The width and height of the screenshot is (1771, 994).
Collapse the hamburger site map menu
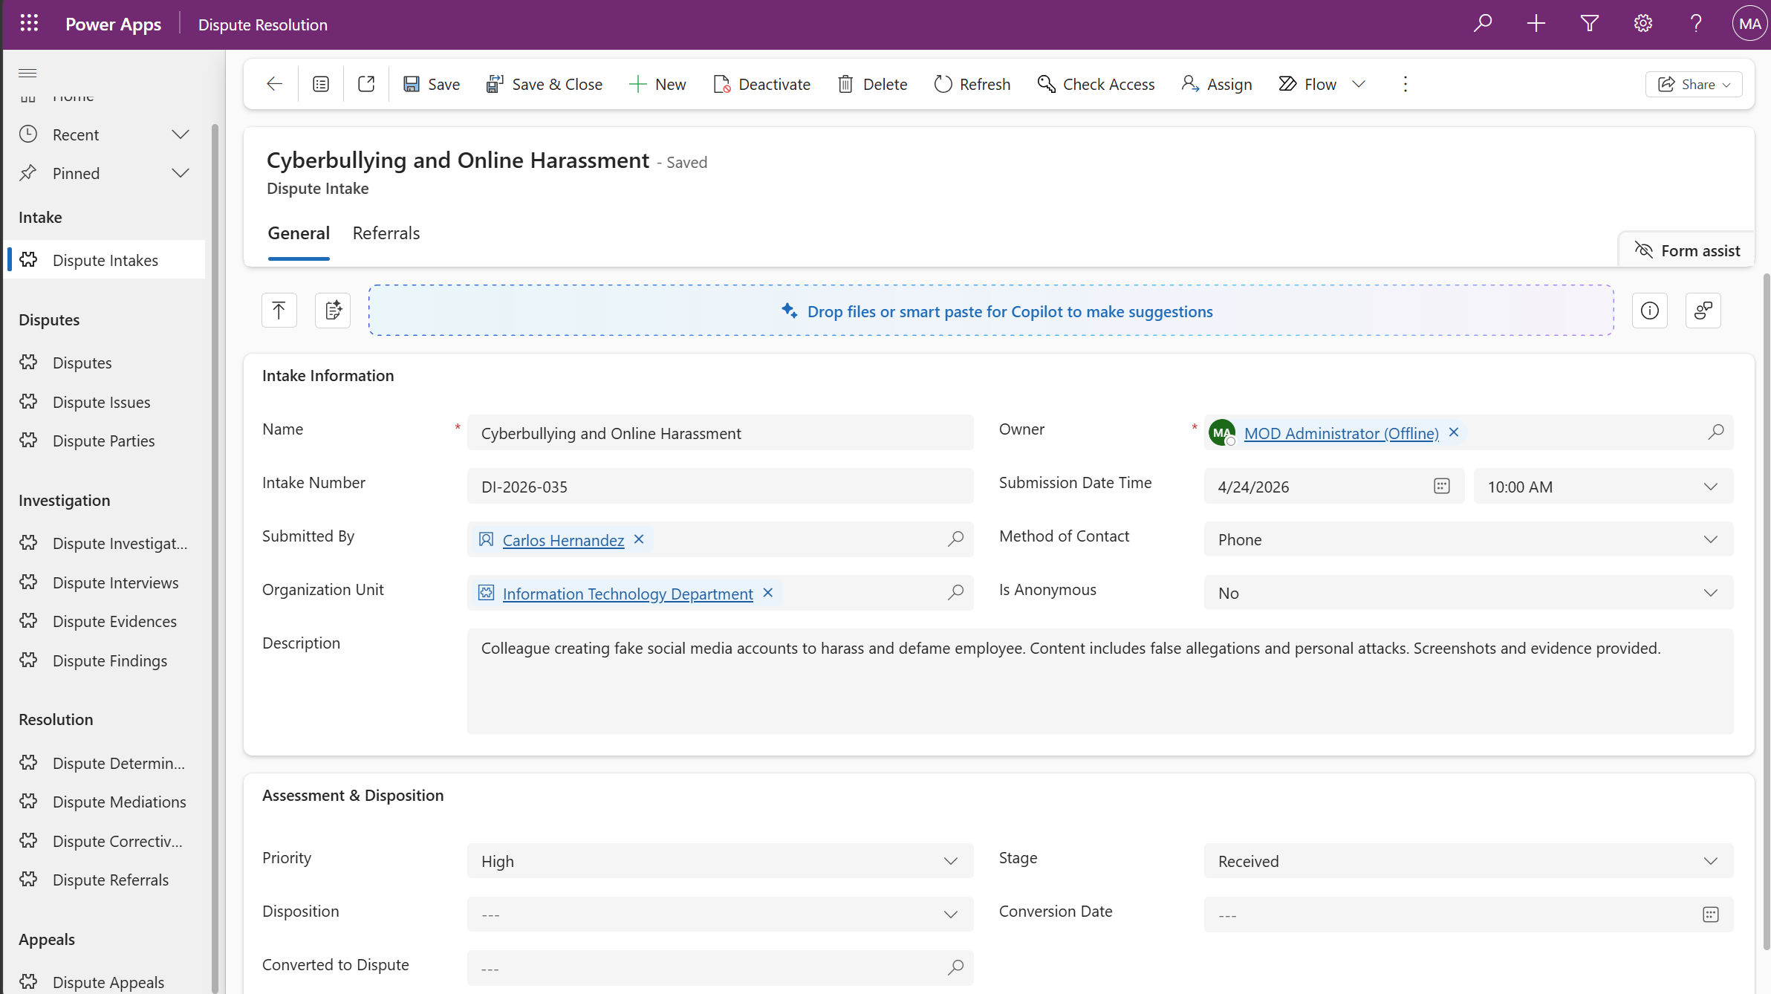pos(27,73)
